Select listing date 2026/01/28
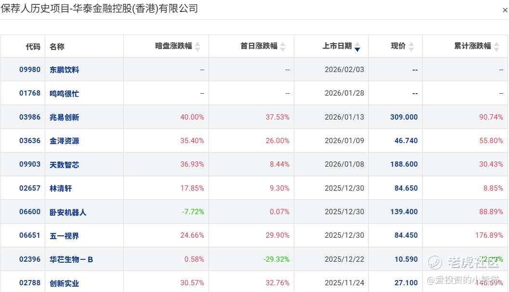The width and height of the screenshot is (509, 292). pos(344,93)
